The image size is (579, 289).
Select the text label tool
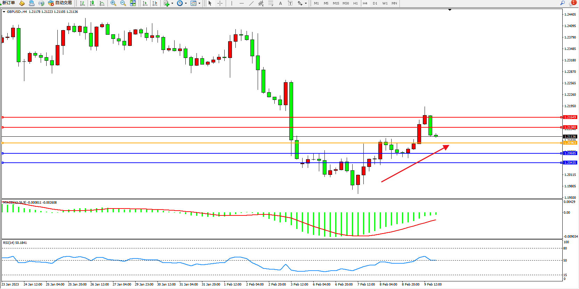click(x=281, y=3)
